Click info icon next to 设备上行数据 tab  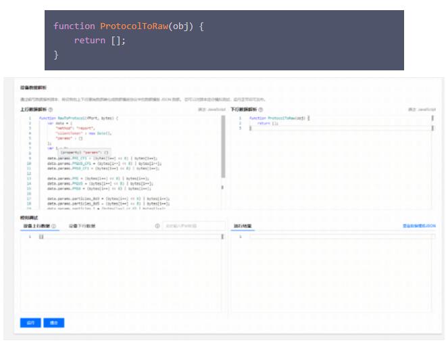click(x=54, y=226)
